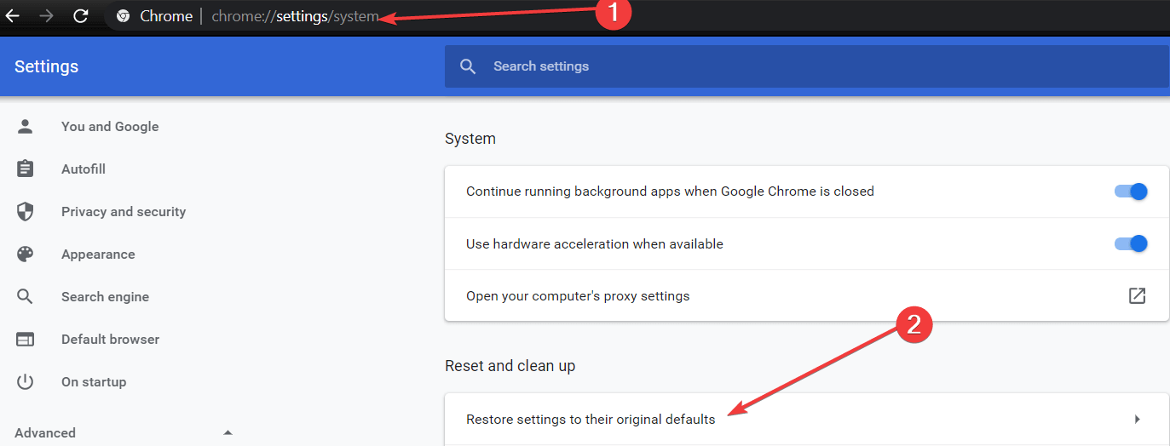Toggle Use hardware acceleration switch

click(x=1131, y=244)
